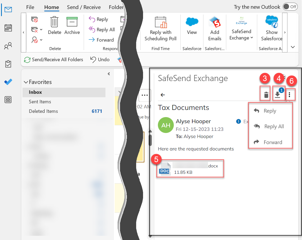Click Send/Receive All Folders
The width and height of the screenshot is (302, 240).
tap(54, 60)
